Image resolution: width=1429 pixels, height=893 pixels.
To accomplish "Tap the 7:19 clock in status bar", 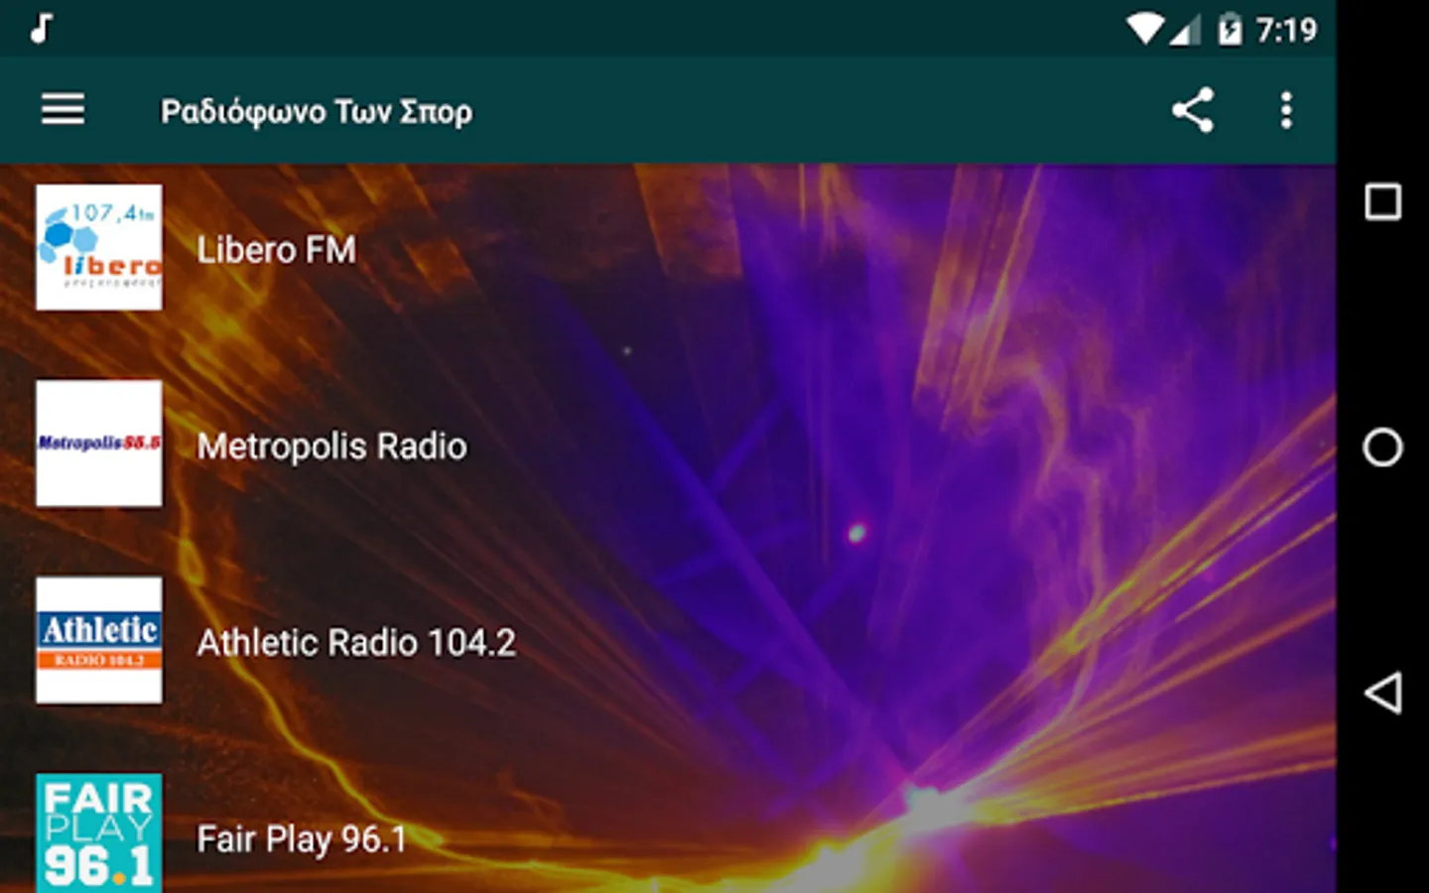I will pos(1286,30).
